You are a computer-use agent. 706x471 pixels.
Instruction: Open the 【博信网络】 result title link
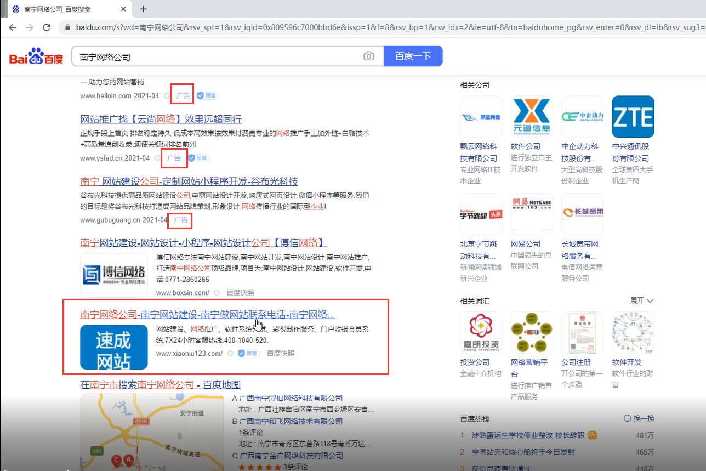(203, 242)
